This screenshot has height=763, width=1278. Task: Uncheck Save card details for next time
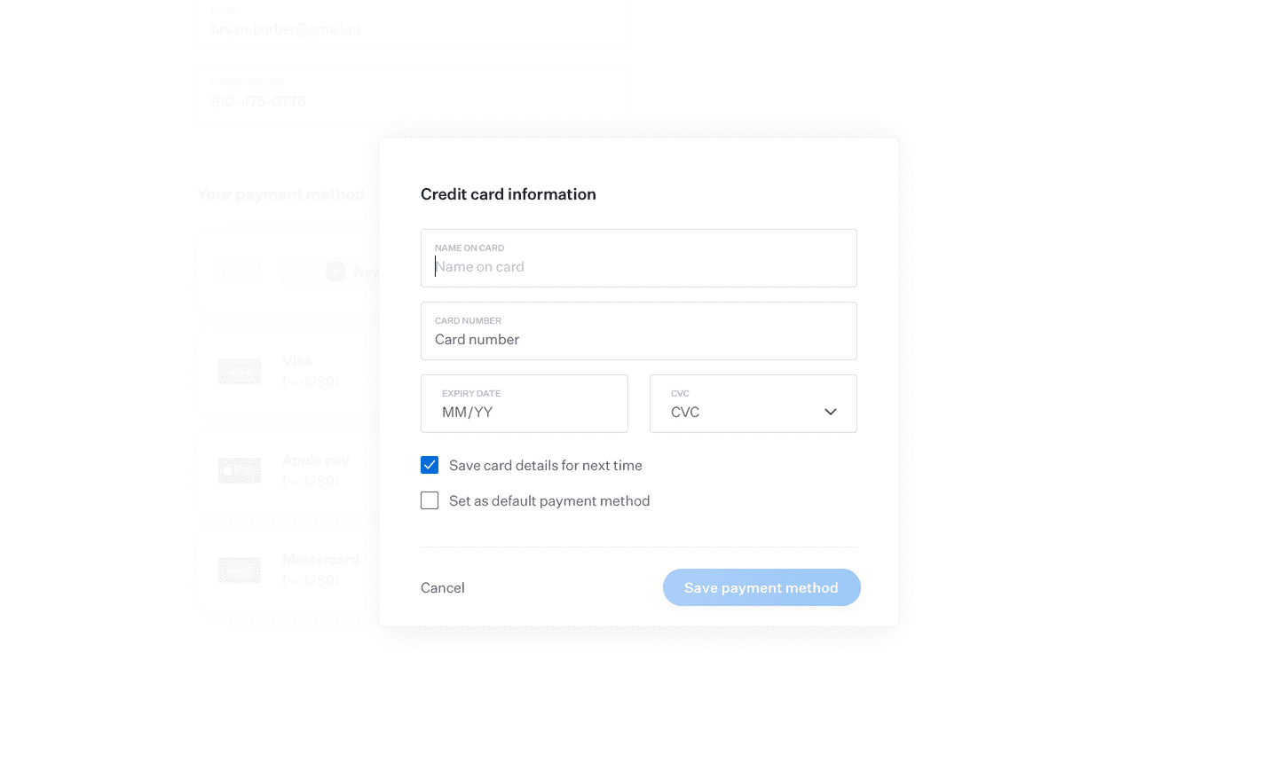[x=430, y=465]
